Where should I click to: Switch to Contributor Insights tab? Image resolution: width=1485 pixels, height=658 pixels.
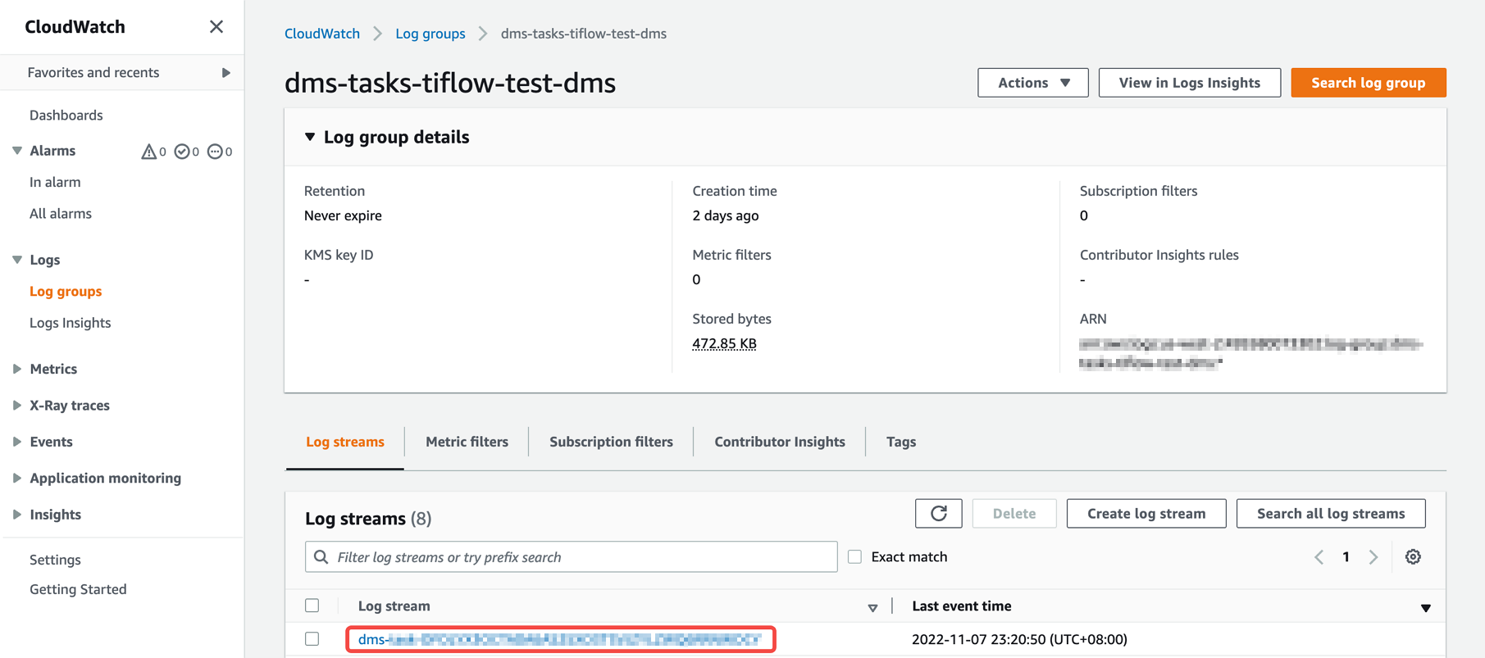pos(780,442)
